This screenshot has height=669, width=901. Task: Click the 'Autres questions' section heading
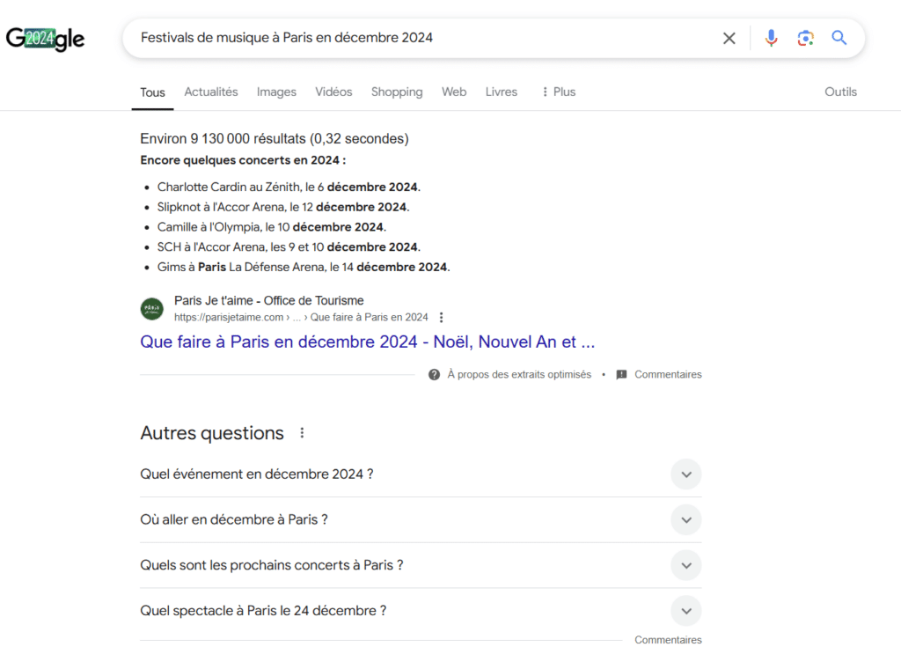(212, 433)
